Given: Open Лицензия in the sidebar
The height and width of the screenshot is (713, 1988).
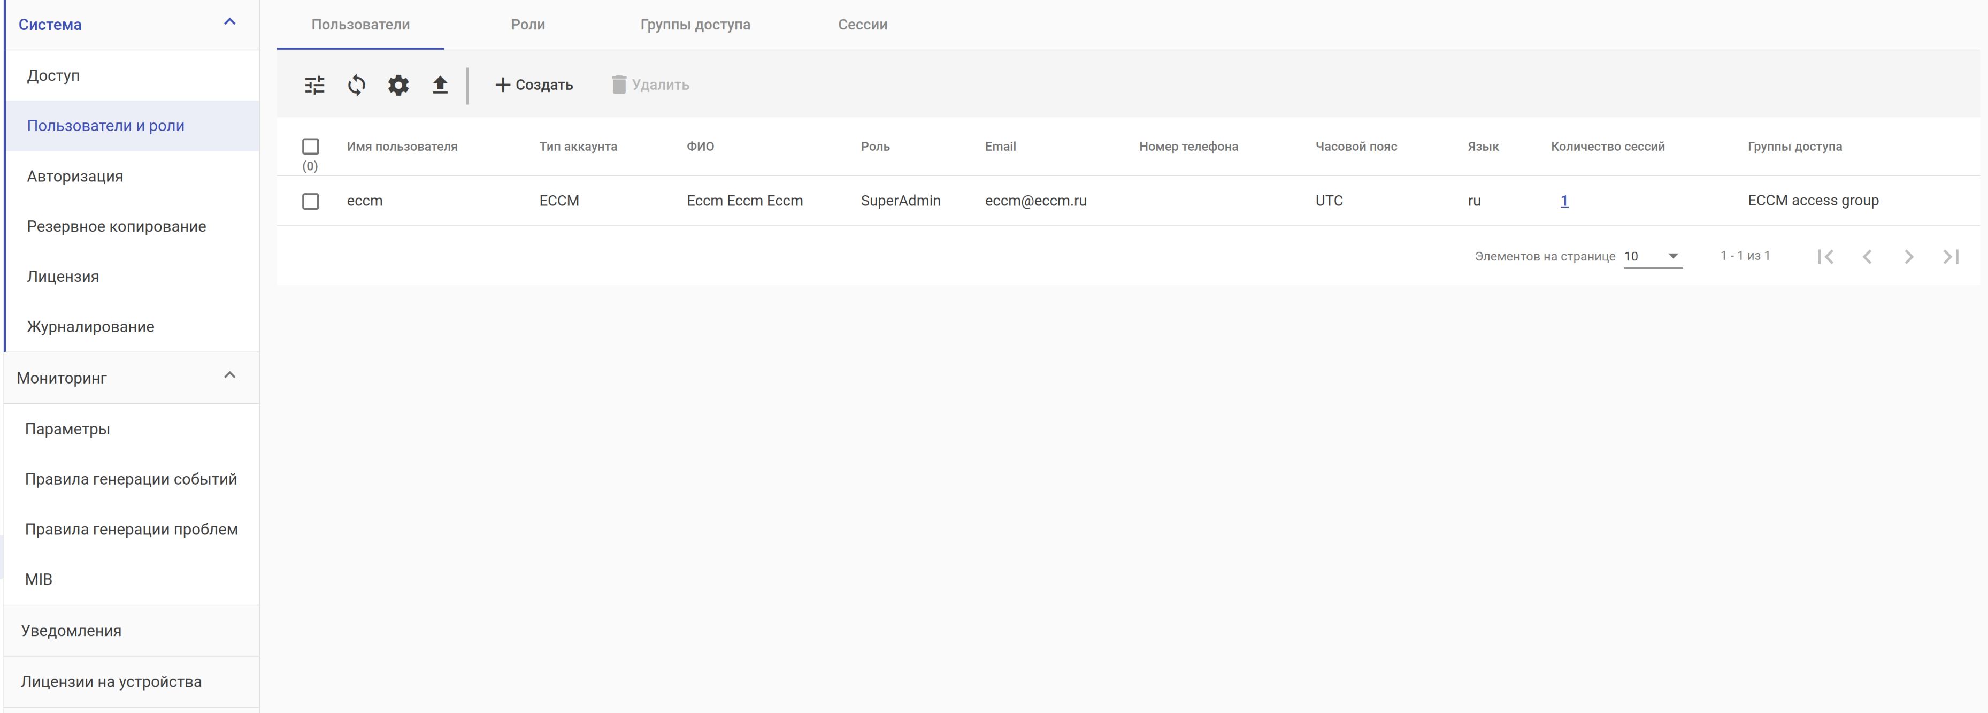Looking at the screenshot, I should point(63,276).
